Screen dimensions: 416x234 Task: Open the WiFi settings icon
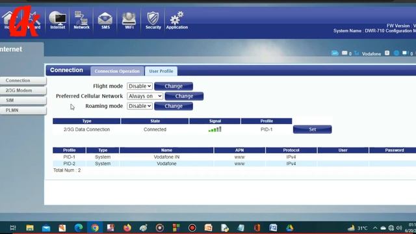coord(129,20)
